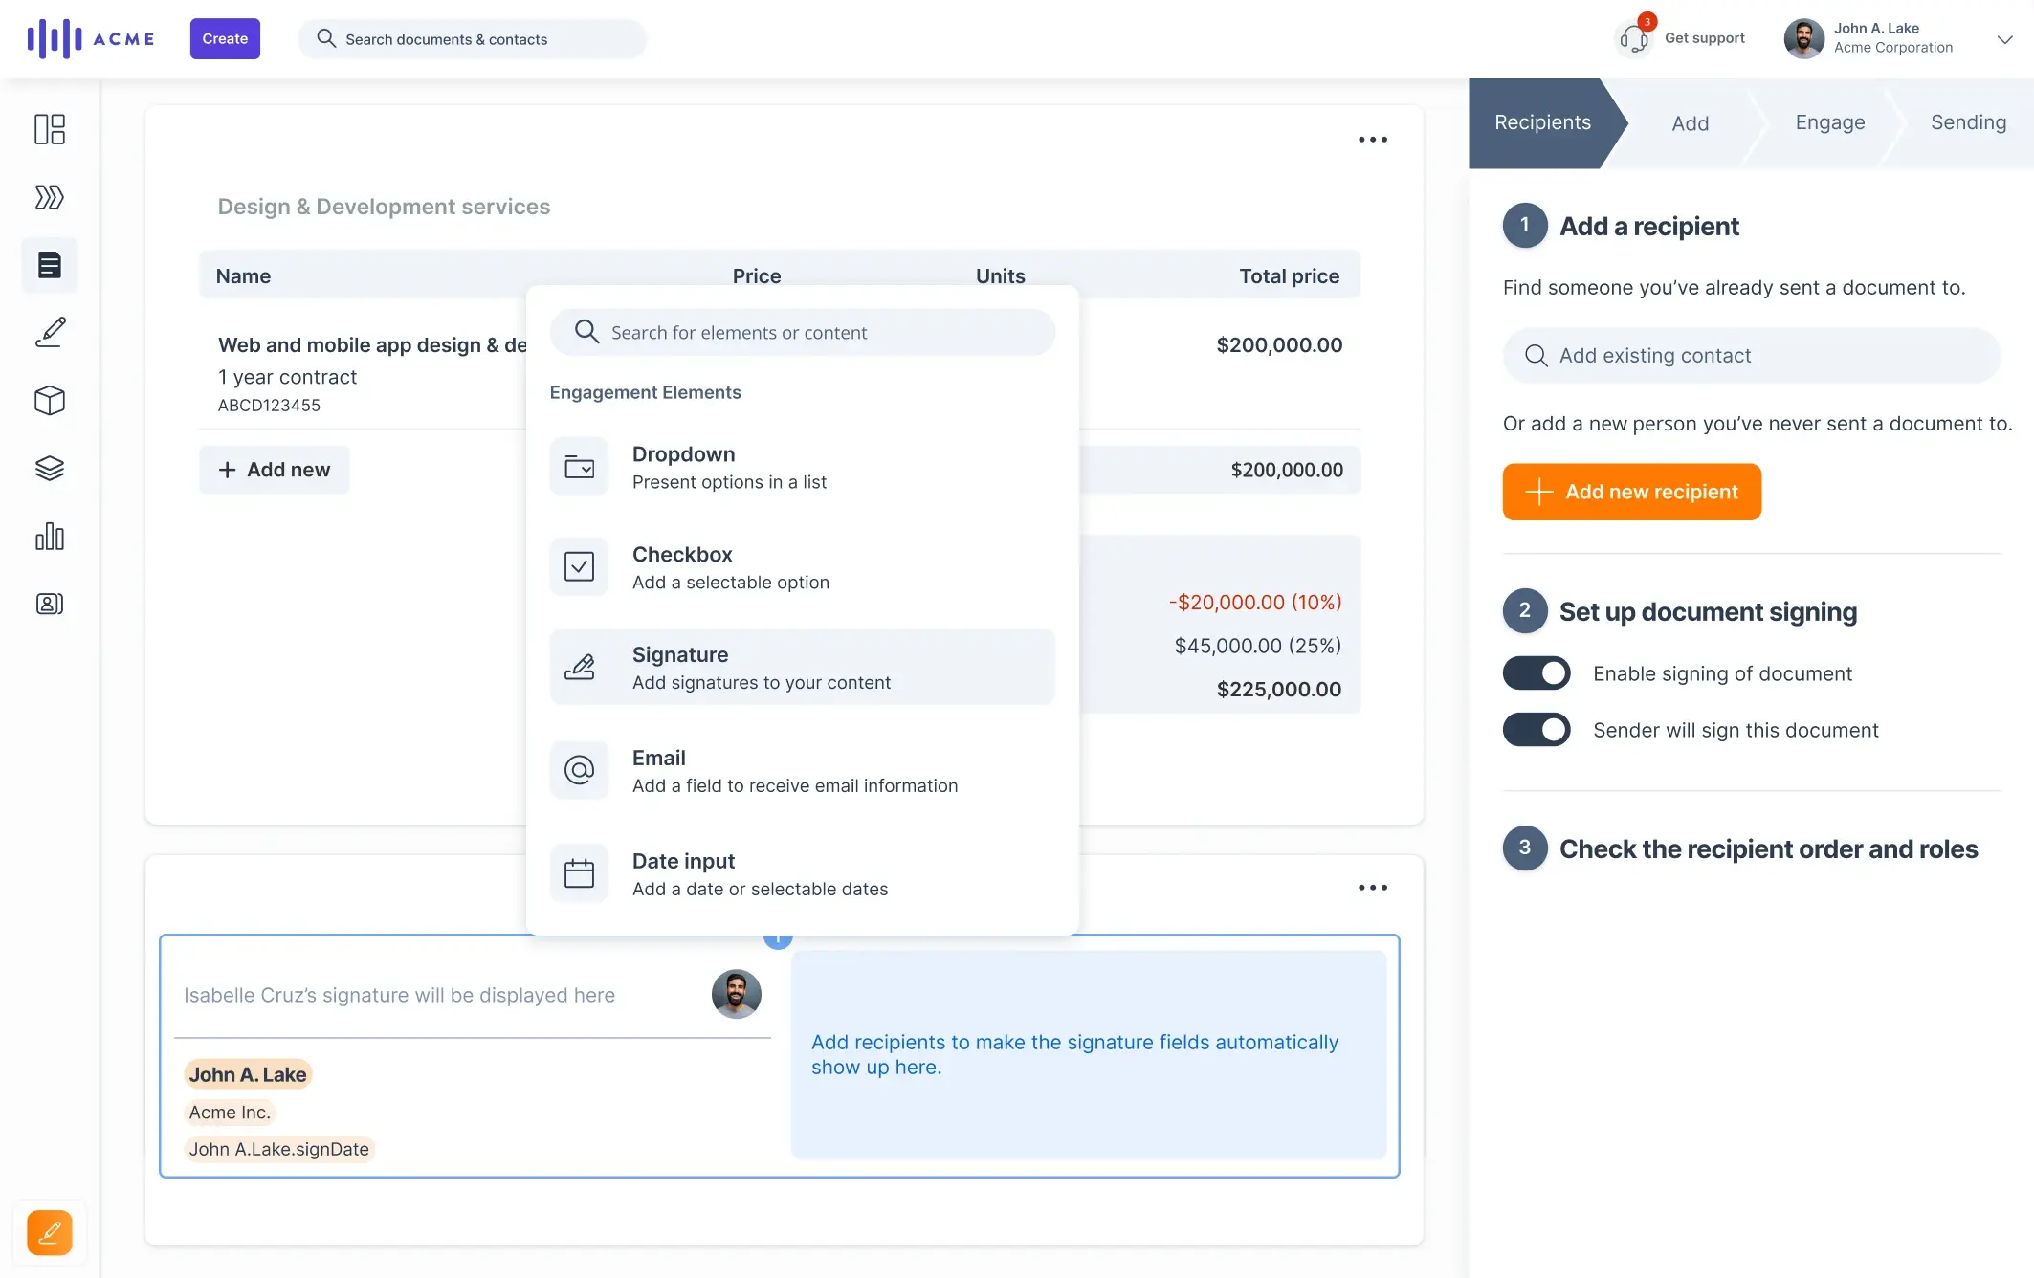Click Add new recipient button
2034x1278 pixels.
(x=1631, y=492)
